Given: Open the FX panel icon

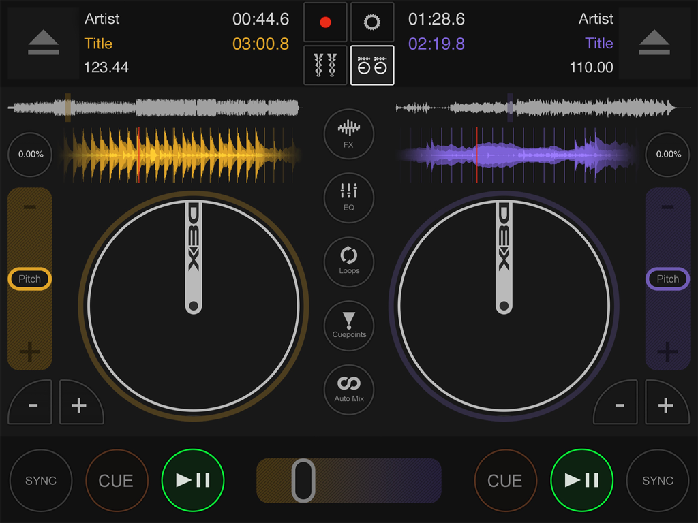Looking at the screenshot, I should click(348, 134).
